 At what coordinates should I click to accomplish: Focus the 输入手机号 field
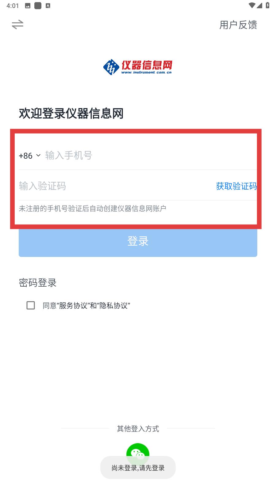click(150, 155)
